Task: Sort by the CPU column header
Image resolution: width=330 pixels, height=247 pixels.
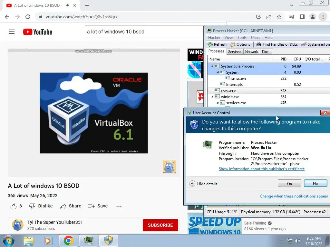Action: pos(295,59)
